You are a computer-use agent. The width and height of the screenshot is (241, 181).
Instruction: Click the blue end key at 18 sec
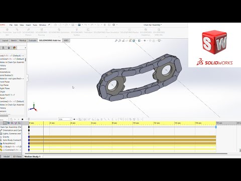pyautogui.click(x=216, y=127)
